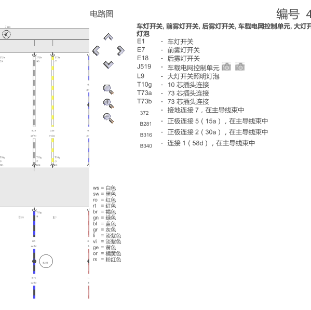Click the E7 component label in diagram

55,218
